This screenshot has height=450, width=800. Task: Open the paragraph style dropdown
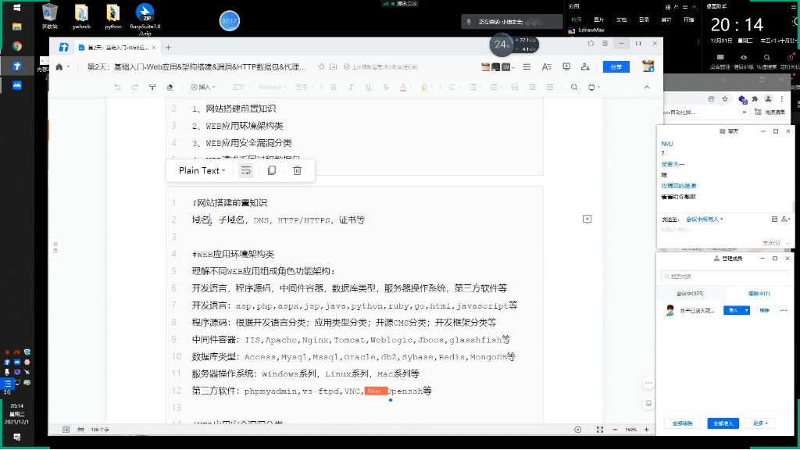pos(241,87)
